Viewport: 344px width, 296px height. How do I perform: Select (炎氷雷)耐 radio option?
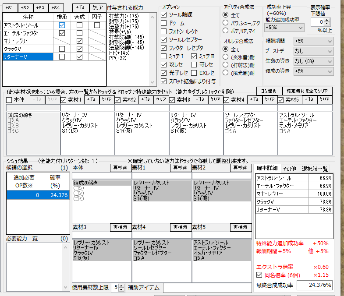225,57
